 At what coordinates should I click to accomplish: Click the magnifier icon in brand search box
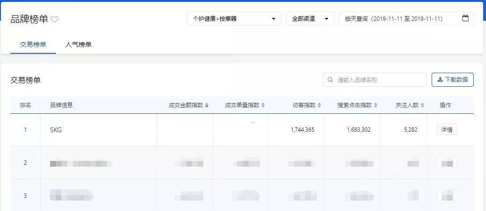330,80
